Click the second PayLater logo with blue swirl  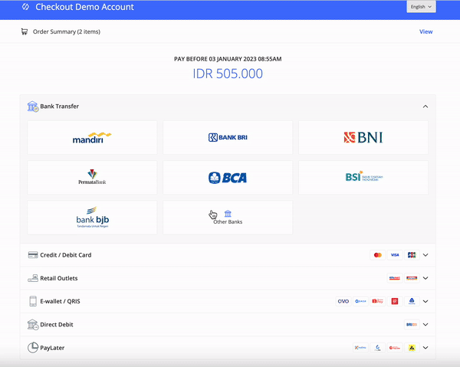(377, 348)
